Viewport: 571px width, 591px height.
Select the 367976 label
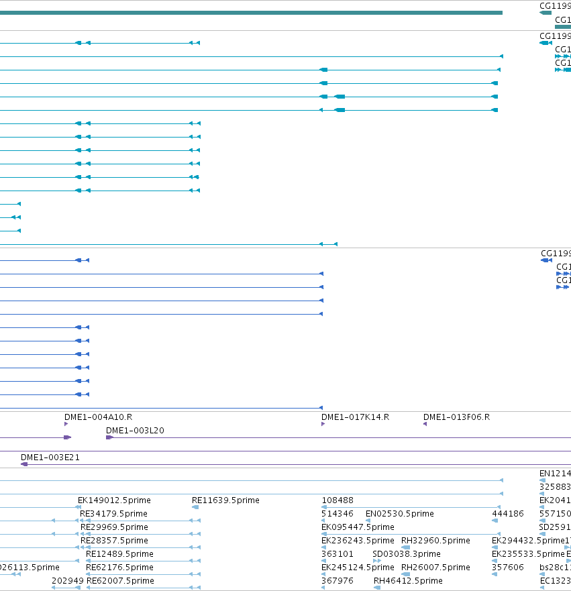(338, 581)
